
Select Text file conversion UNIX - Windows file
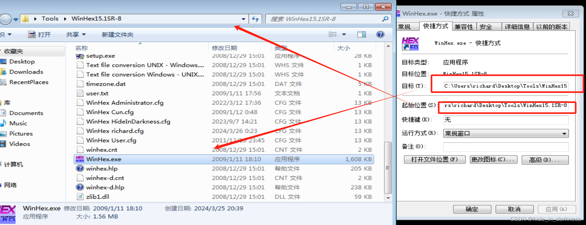coord(145,65)
